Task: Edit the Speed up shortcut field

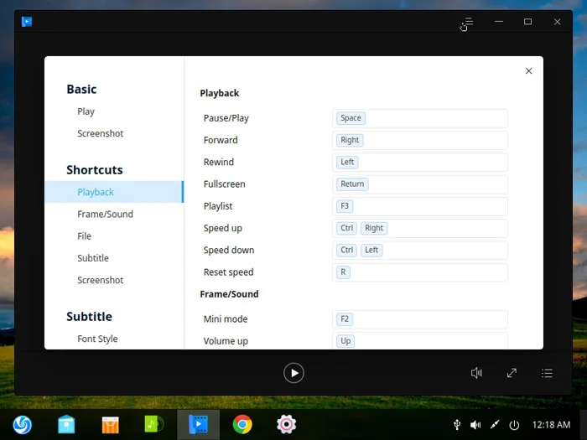Action: pyautogui.click(x=419, y=228)
